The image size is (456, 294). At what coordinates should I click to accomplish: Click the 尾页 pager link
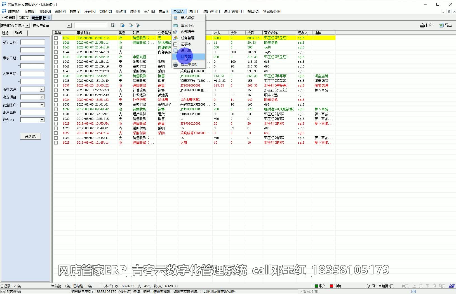442,286
